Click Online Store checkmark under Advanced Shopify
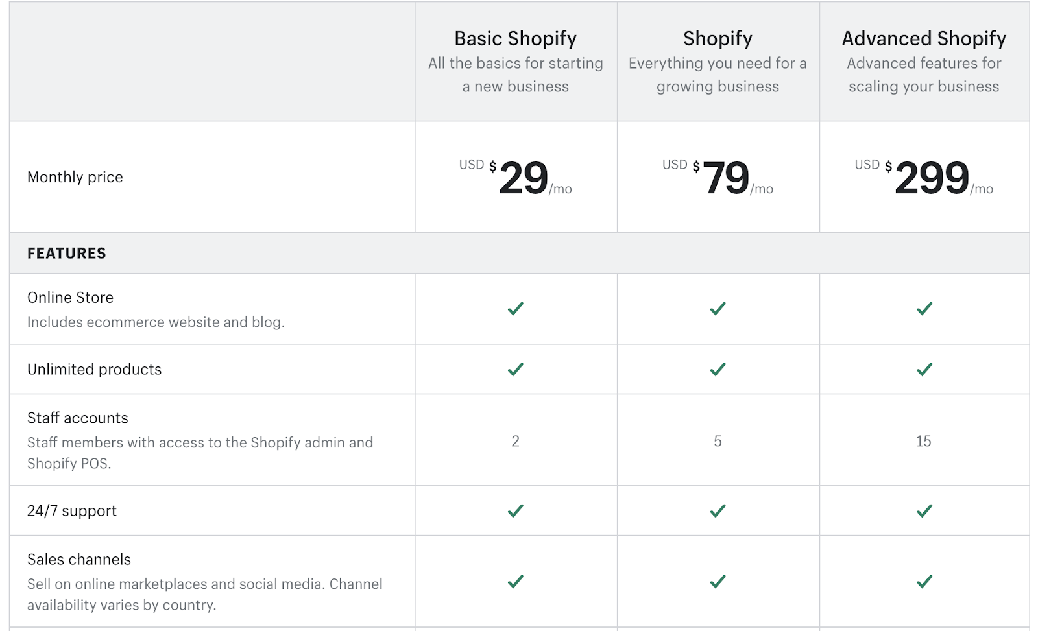This screenshot has width=1038, height=631. (924, 309)
